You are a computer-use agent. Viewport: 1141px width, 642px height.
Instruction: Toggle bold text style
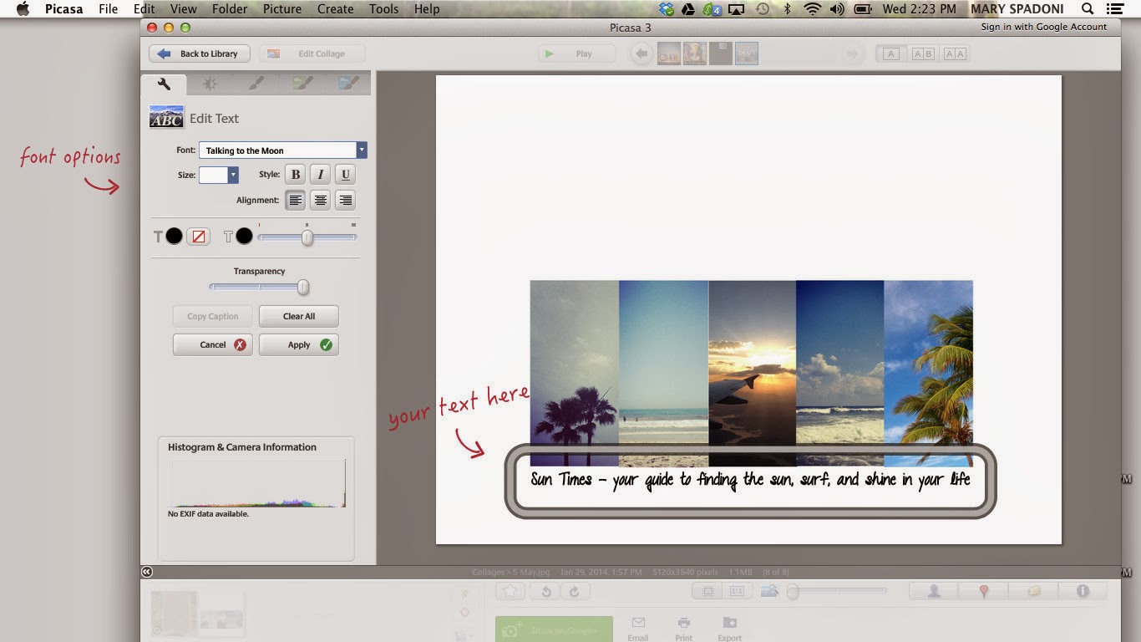295,174
